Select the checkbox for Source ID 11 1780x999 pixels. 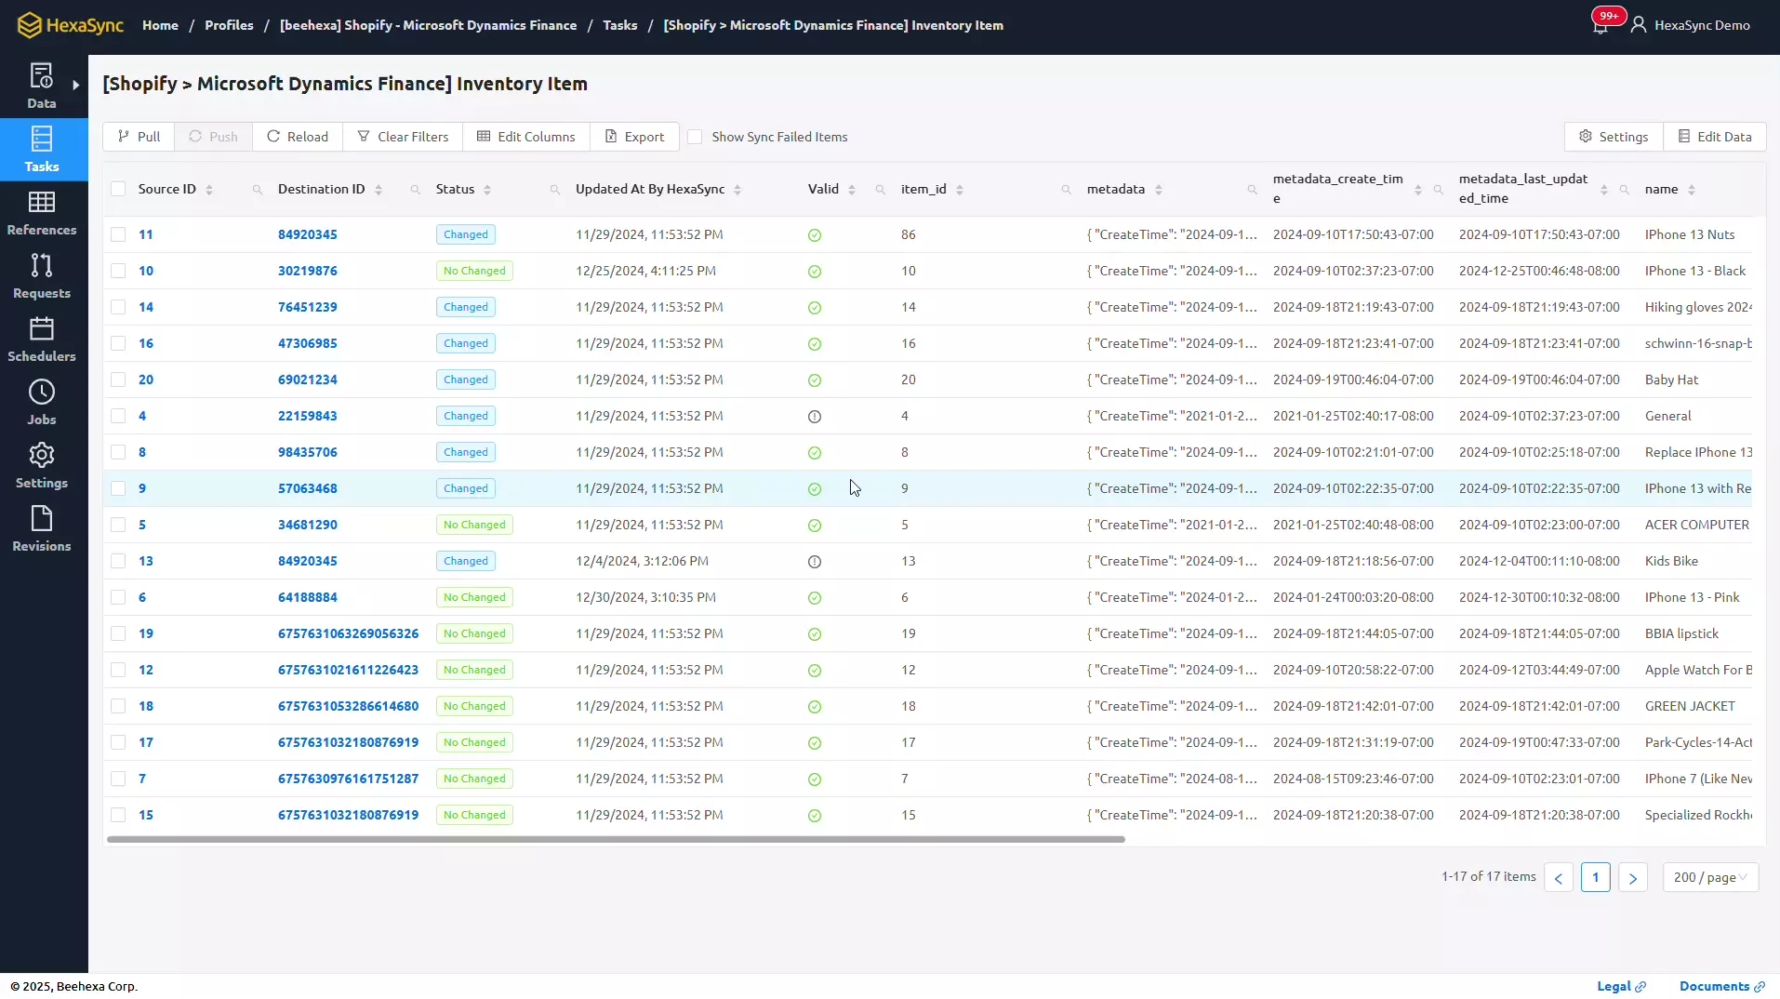118,234
